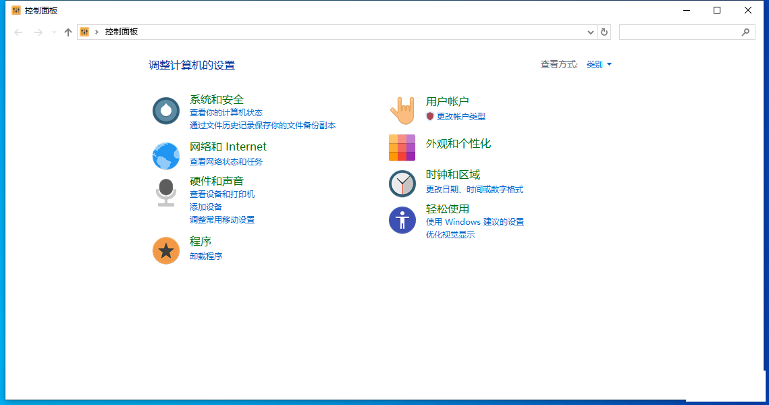769x405 pixels.
Task: Click 查看网络状态和任务 link
Action: [x=226, y=162]
